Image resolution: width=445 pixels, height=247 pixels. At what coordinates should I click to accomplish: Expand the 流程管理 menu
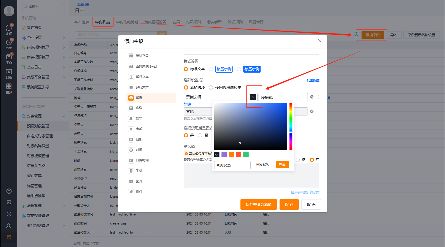click(x=43, y=206)
